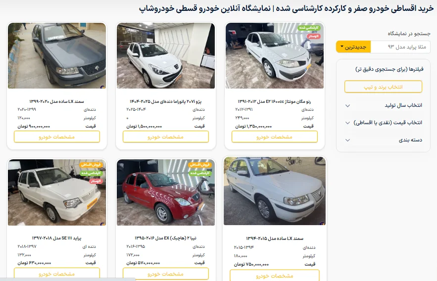Click انتخاب برند و تیپ button
The height and width of the screenshot is (281, 437).
[383, 87]
